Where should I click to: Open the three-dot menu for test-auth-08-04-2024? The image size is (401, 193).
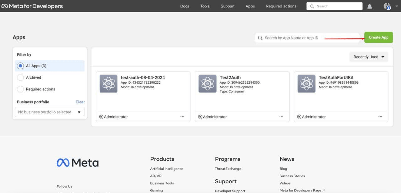pos(182,117)
